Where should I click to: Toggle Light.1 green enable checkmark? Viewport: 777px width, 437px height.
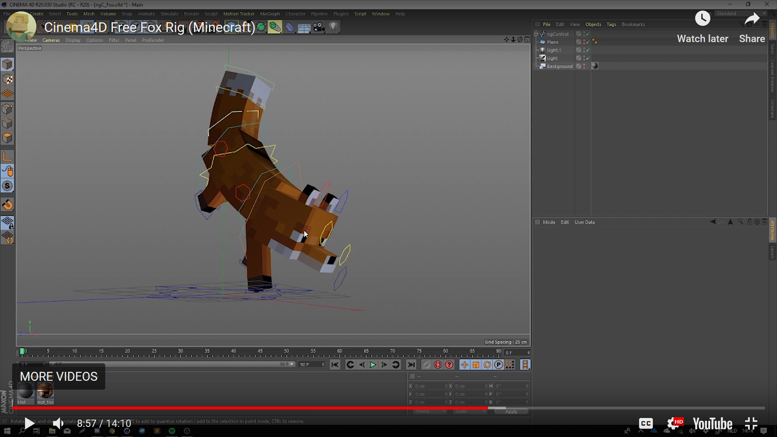tap(588, 50)
